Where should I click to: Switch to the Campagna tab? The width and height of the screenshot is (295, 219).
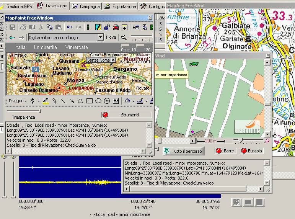click(x=86, y=6)
